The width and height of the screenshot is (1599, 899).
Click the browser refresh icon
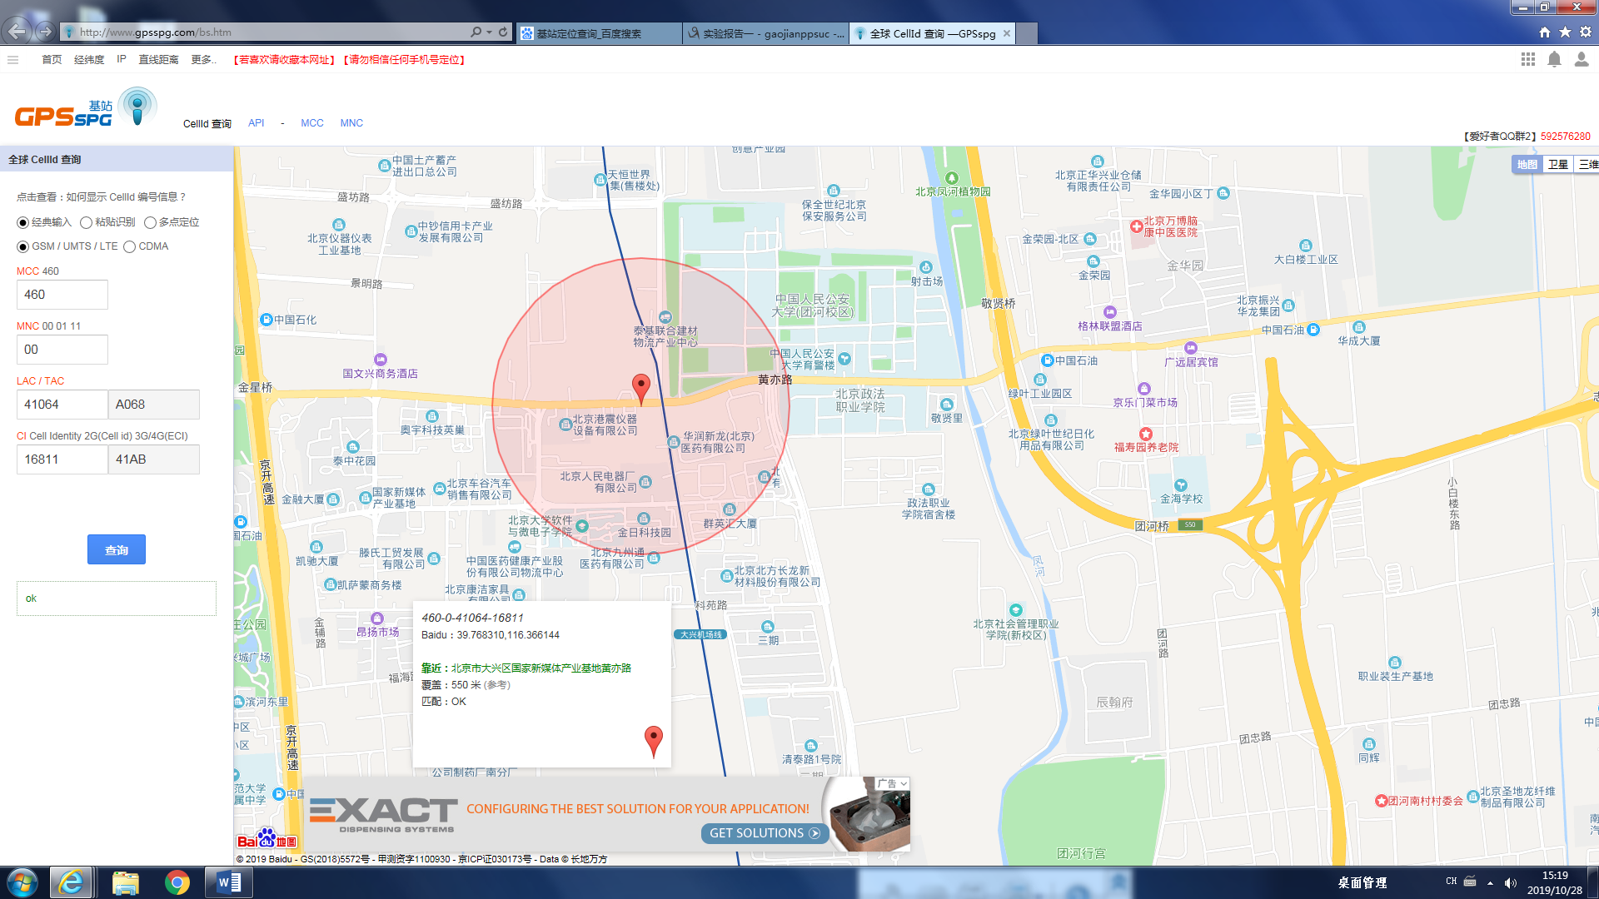coord(503,32)
